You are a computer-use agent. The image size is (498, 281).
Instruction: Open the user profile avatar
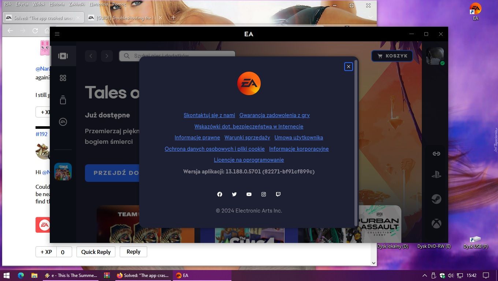click(x=435, y=56)
